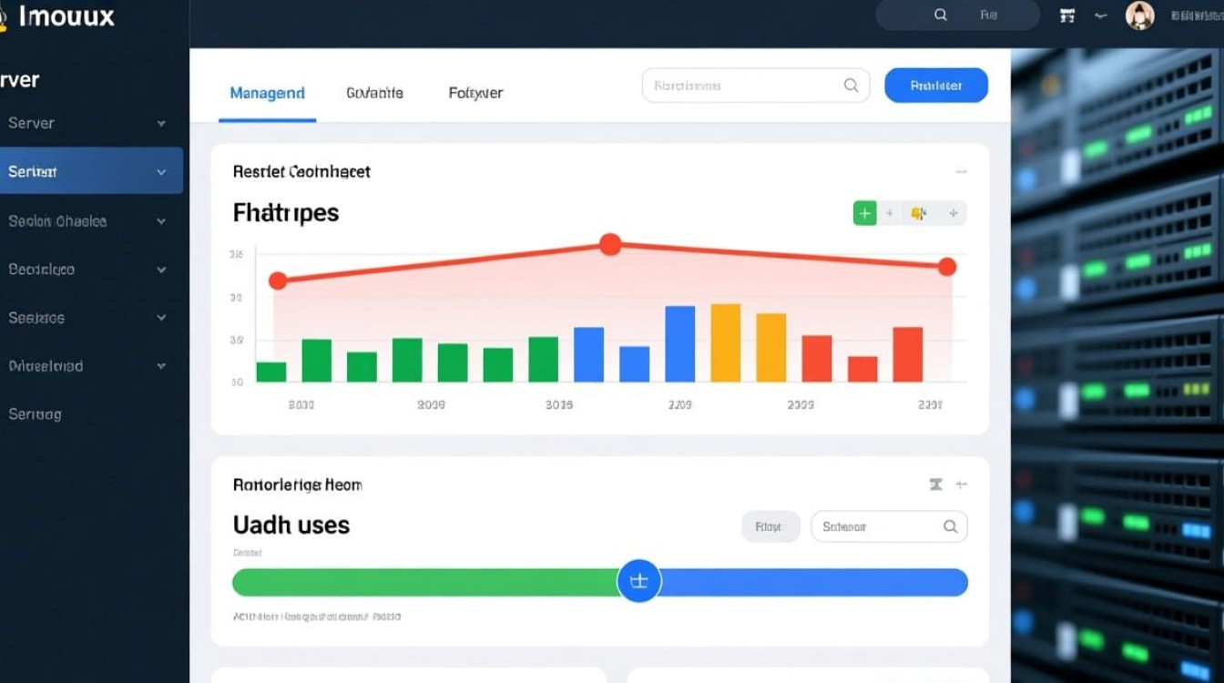Switch to the Folyyver tab
This screenshot has width=1224, height=683.
475,93
